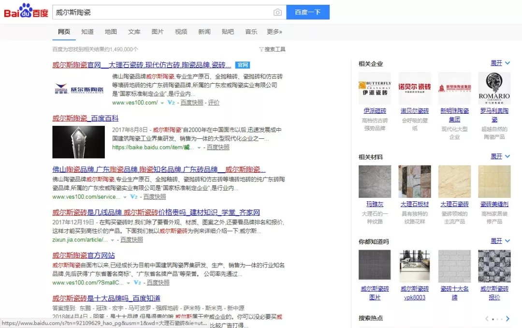The height and width of the screenshot is (328, 522).
Task: Open dropdown arrow after www.ves100.com/ URL
Action: point(162,103)
